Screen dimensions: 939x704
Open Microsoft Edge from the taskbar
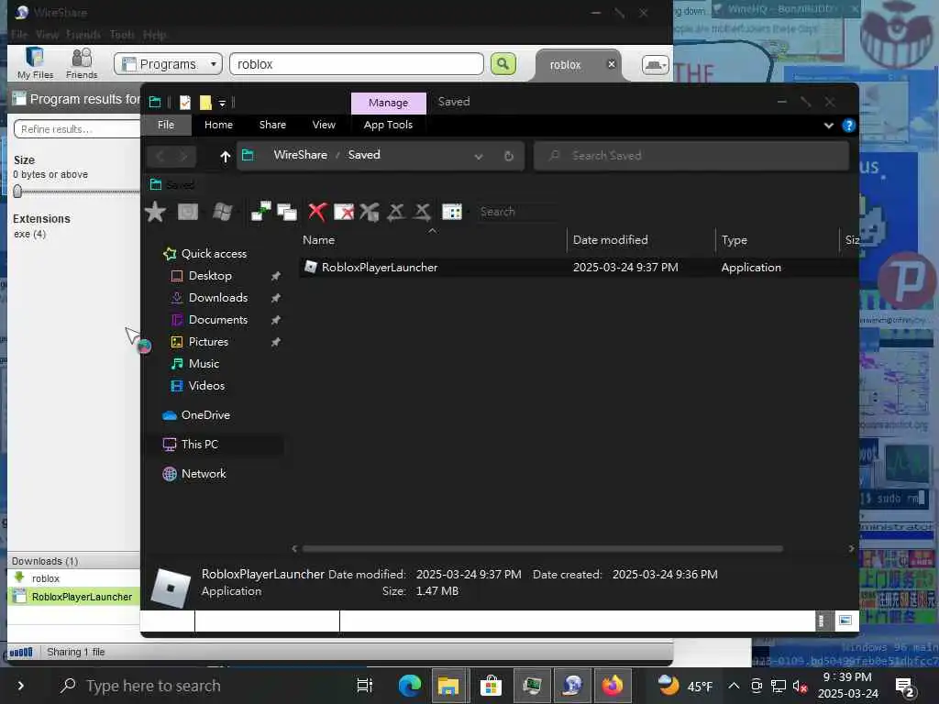pos(410,686)
